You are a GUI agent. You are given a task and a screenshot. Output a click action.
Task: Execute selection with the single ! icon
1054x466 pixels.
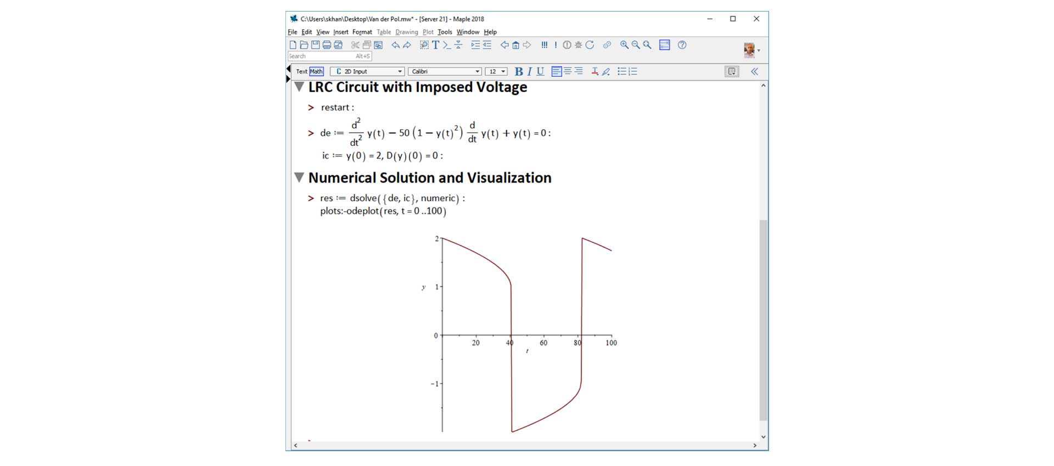click(556, 45)
